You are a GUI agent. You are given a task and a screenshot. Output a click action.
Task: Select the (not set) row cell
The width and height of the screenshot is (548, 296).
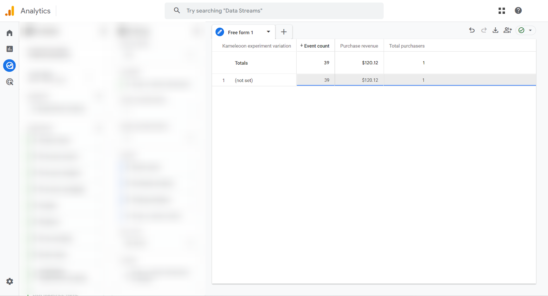pos(244,80)
